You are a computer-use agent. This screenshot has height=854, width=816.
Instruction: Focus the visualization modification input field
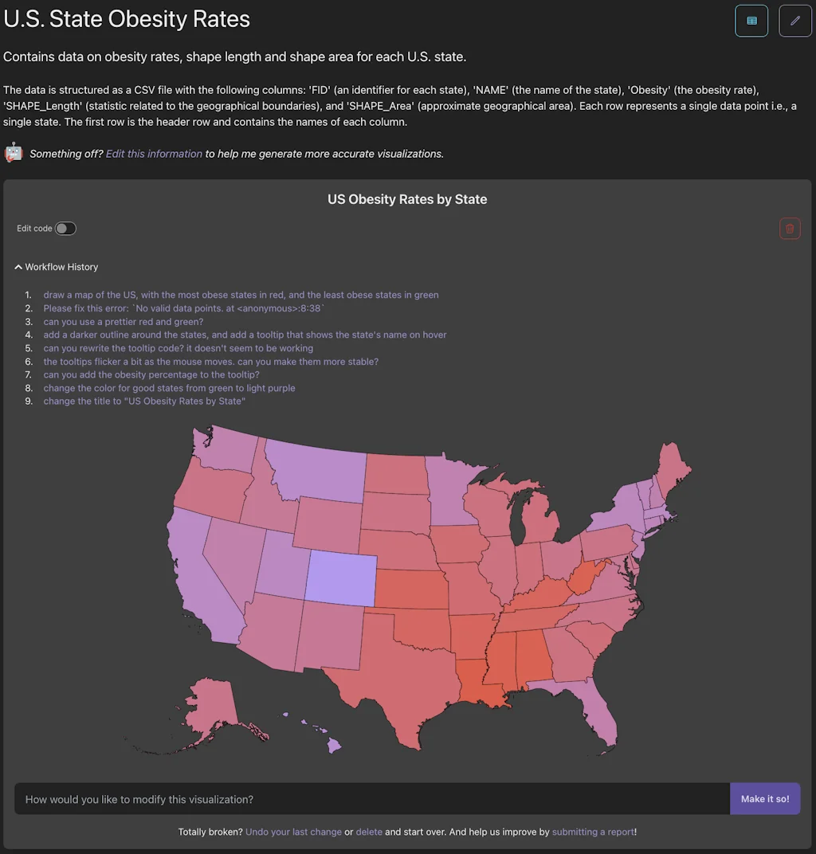click(x=371, y=799)
